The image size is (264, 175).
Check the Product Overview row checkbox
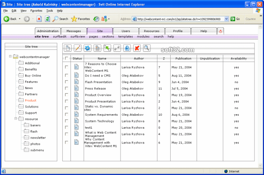pos(67,95)
